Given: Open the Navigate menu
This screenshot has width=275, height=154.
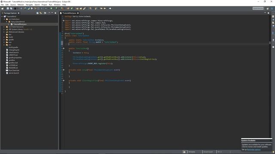Looking at the screenshot, I should (29, 5).
